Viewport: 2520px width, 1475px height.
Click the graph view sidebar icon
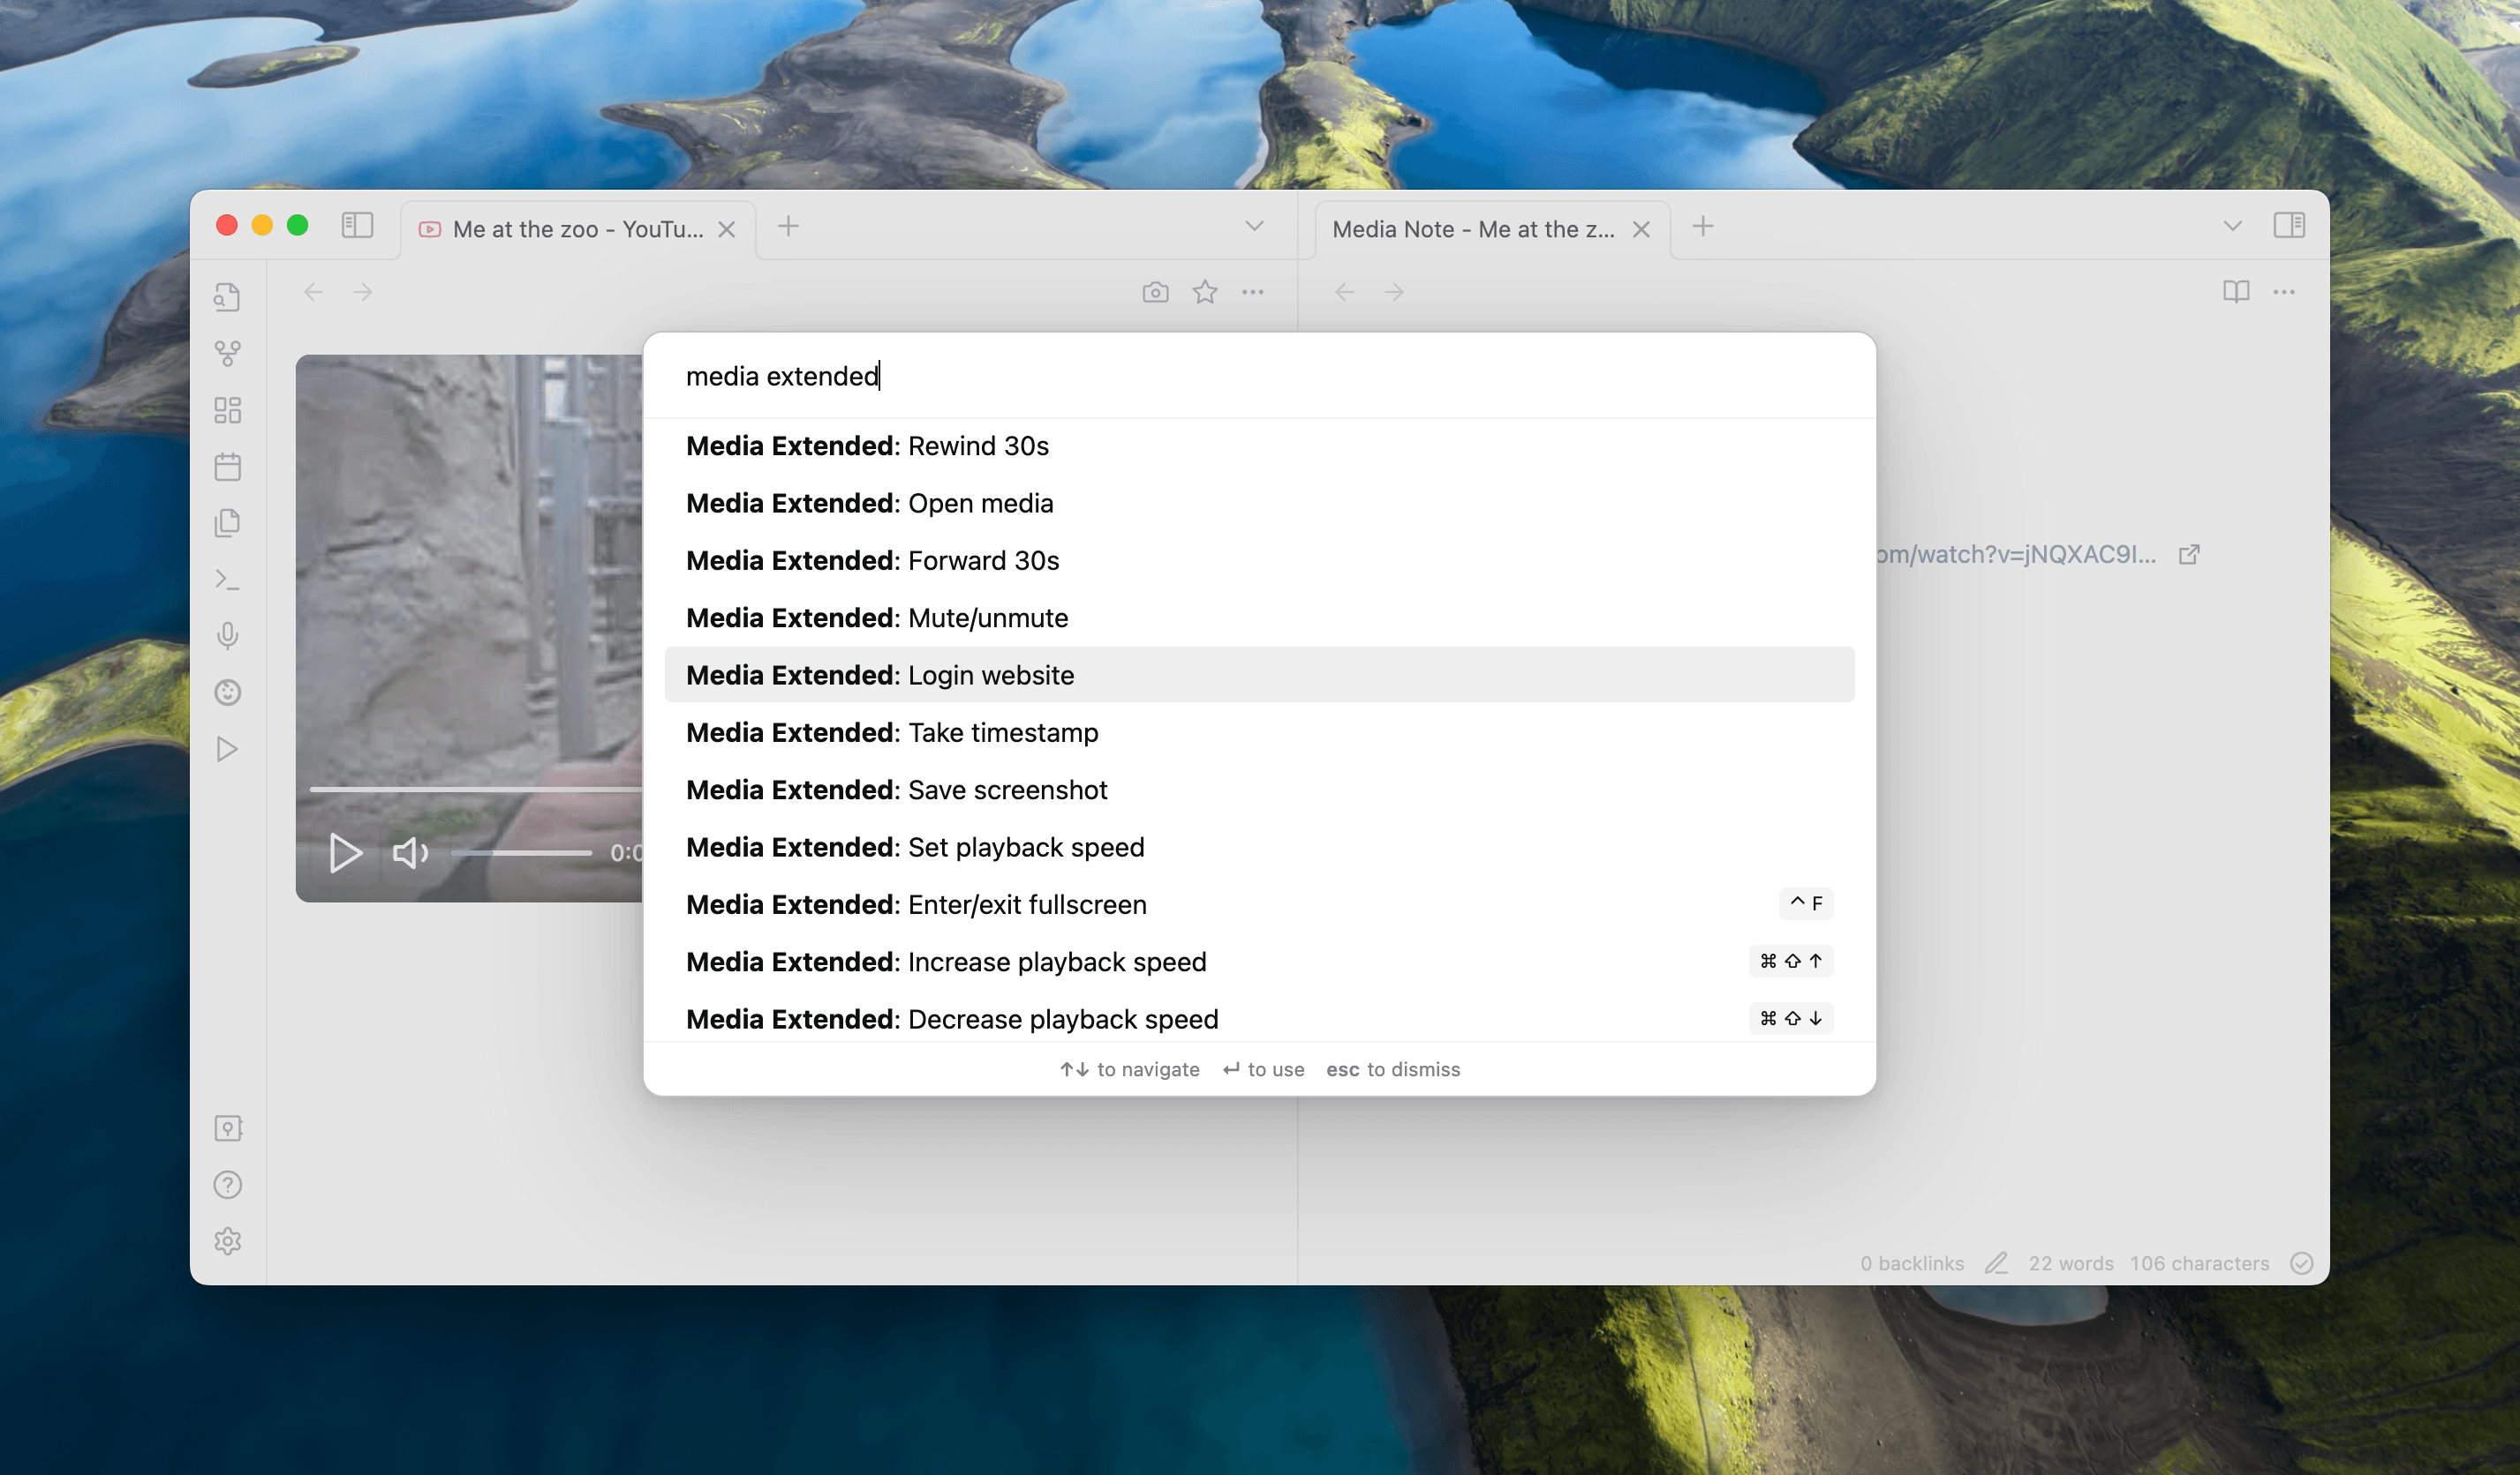pyautogui.click(x=227, y=353)
